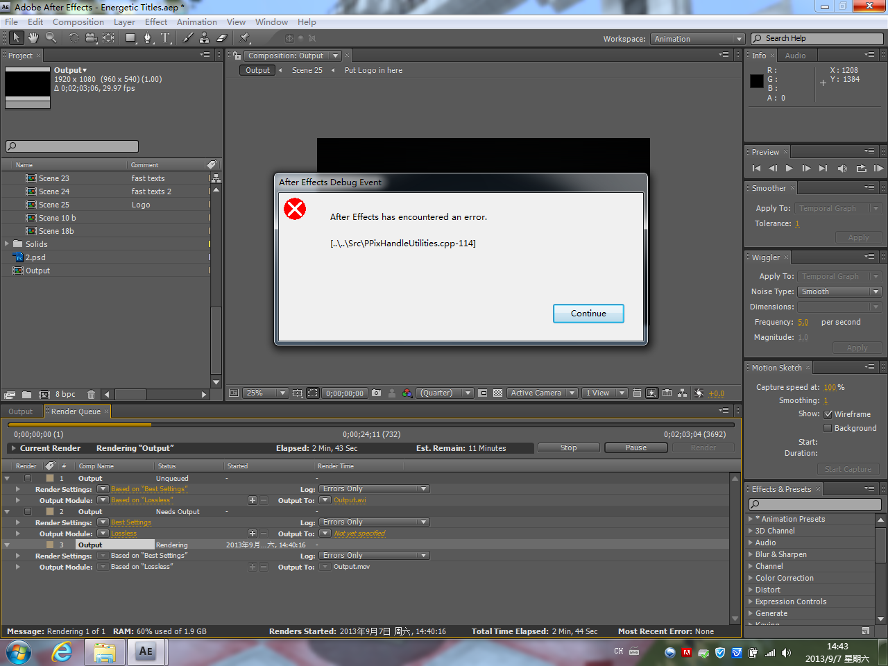Select the Zoom magnifier tool
Screen dimensions: 888x666
click(51, 38)
